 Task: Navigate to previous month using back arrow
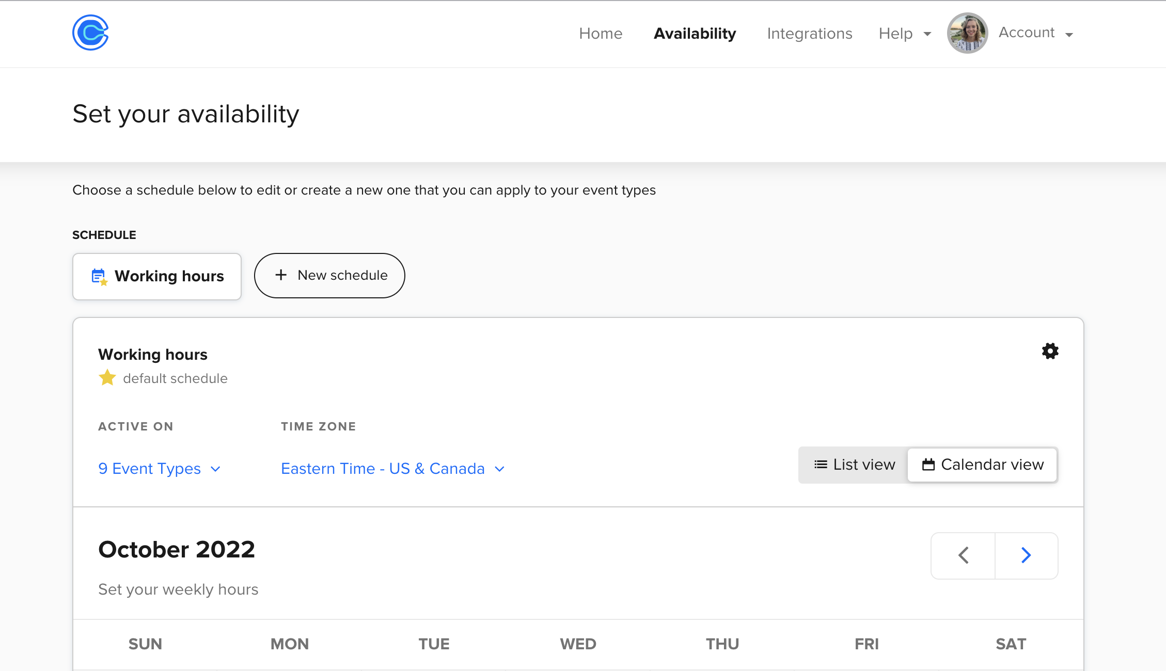coord(964,555)
